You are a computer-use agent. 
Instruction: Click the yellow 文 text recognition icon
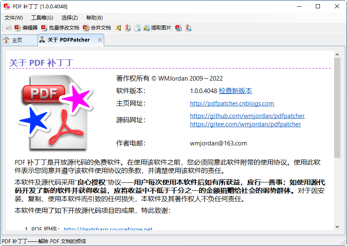click(x=118, y=28)
